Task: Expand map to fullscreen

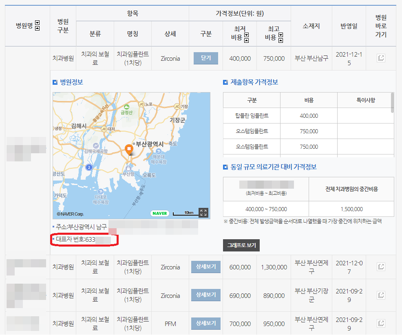Action: pos(203,212)
